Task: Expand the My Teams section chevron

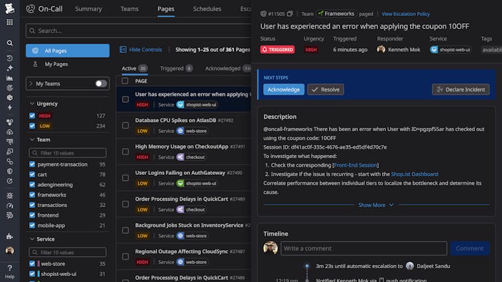Action: pos(31,83)
